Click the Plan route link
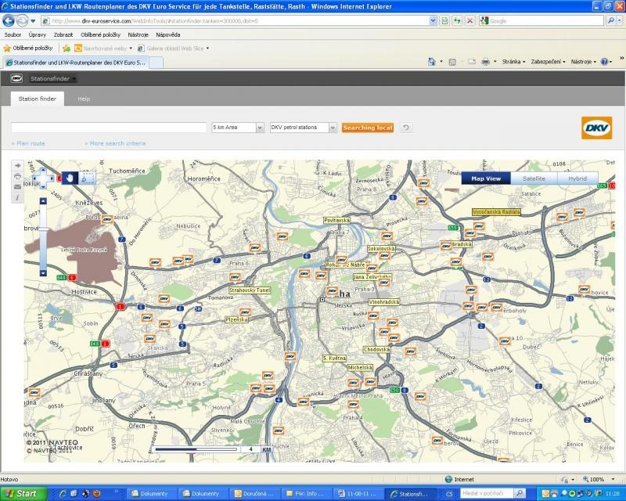The height and width of the screenshot is (501, 626). pyautogui.click(x=29, y=143)
